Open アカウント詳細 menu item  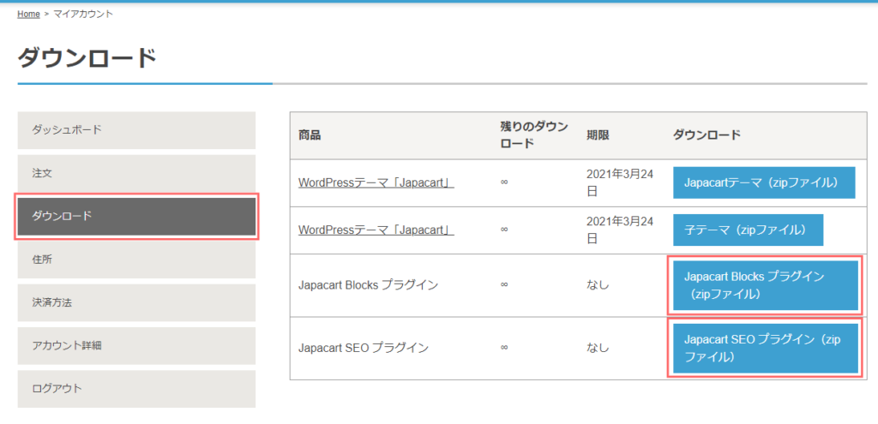point(136,346)
